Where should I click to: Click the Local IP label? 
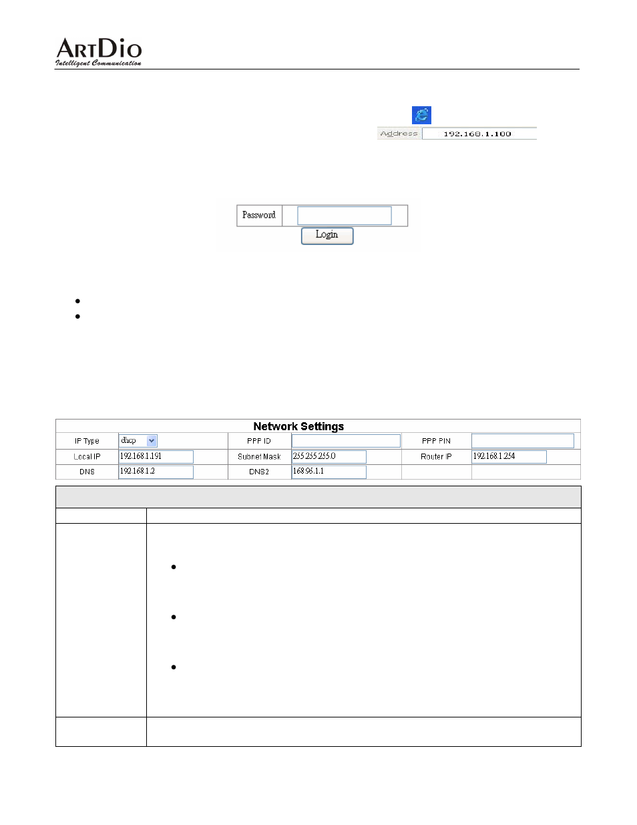tap(87, 457)
